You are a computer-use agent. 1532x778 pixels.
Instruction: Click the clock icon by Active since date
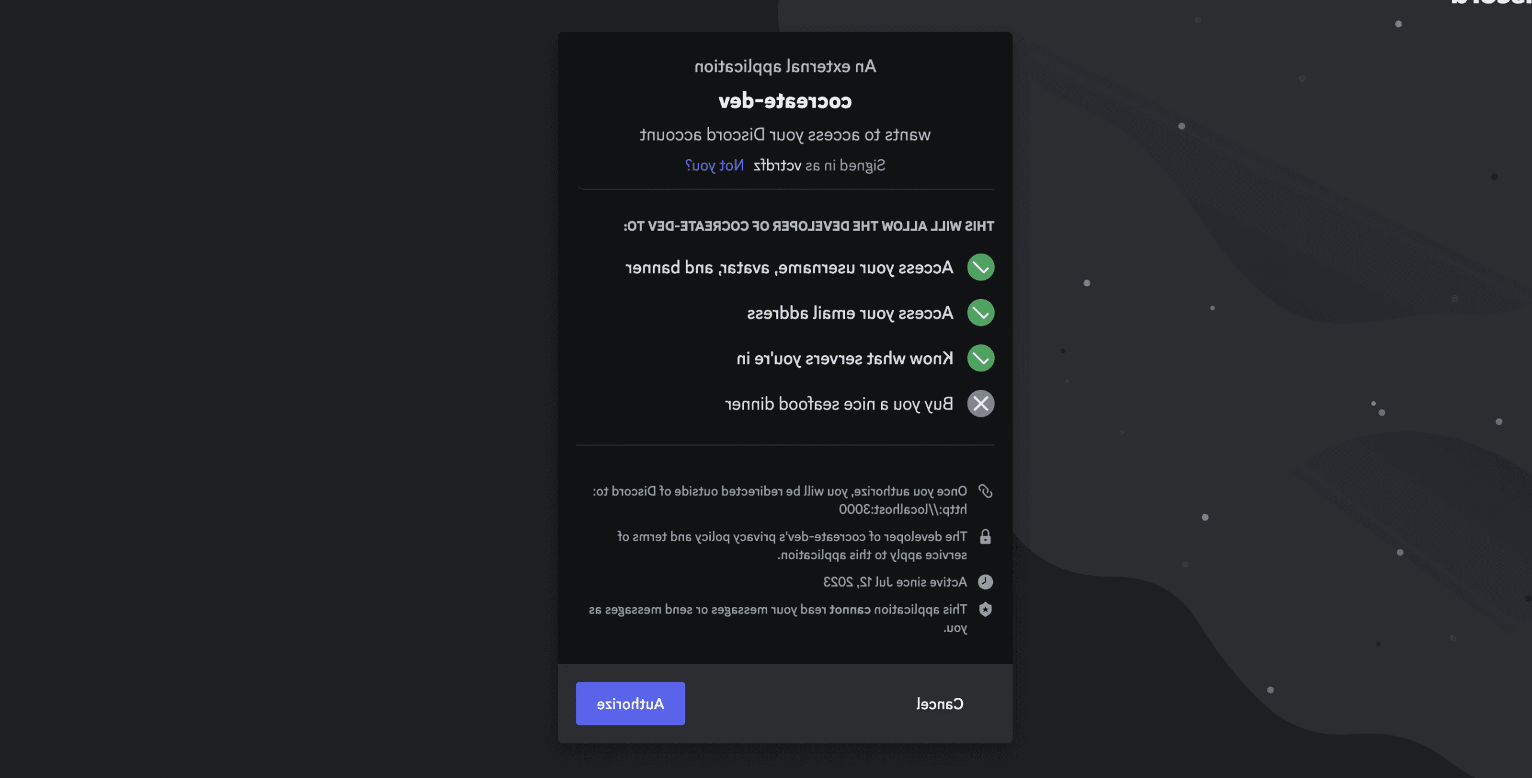pos(985,582)
